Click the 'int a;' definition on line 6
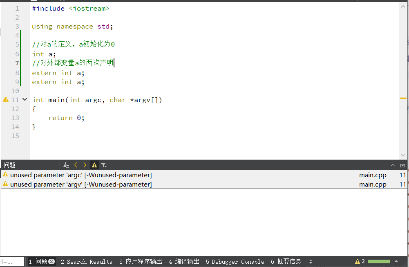Screen dimensions: 409x267 pyautogui.click(x=44, y=54)
